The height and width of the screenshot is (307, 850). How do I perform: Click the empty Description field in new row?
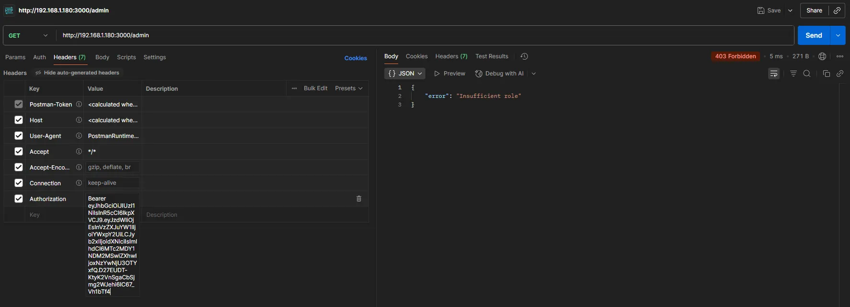click(255, 215)
